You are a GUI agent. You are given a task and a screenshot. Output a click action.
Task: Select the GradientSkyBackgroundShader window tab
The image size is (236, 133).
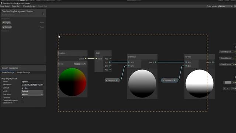16,3
